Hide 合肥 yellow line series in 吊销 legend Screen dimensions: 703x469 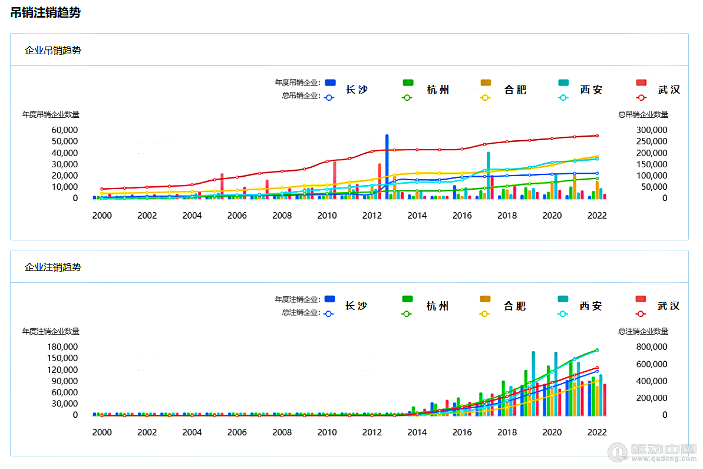[485, 97]
